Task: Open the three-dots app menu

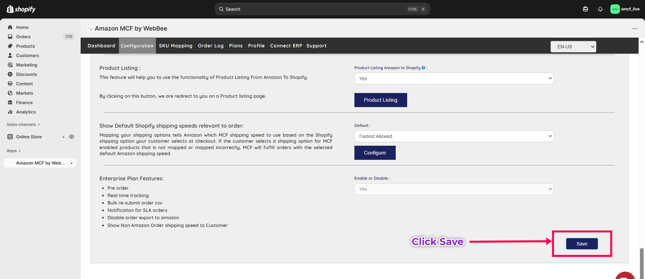Action: point(635,29)
